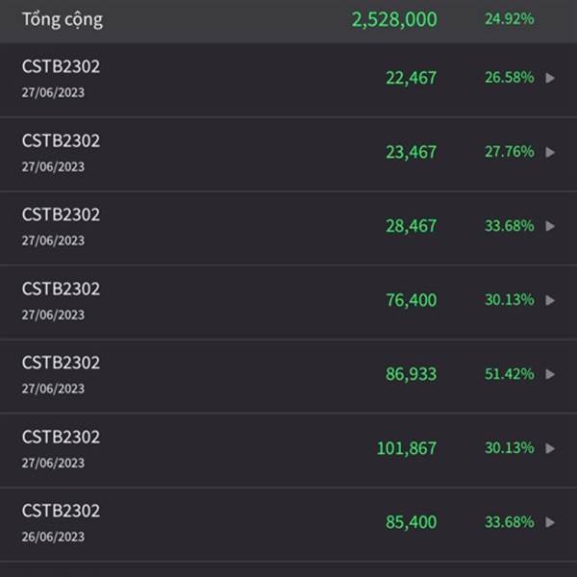The height and width of the screenshot is (577, 577).
Task: Select the CSTB2302 entry showing 28,467
Action: [x=288, y=228]
